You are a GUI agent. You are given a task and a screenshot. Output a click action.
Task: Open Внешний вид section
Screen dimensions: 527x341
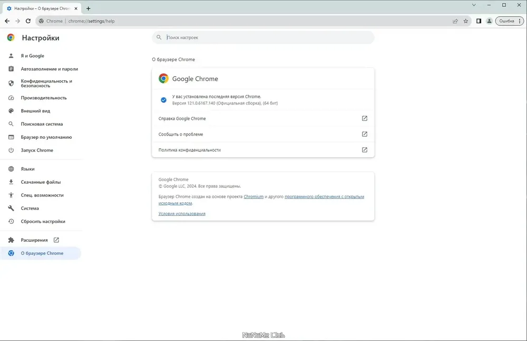41,111
